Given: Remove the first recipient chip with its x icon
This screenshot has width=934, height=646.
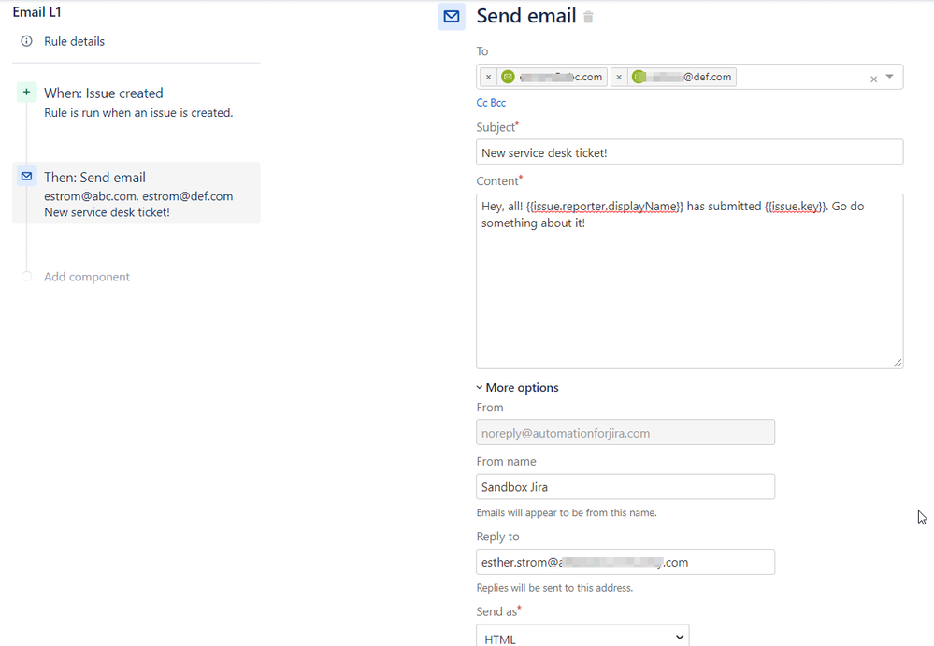Looking at the screenshot, I should [487, 77].
